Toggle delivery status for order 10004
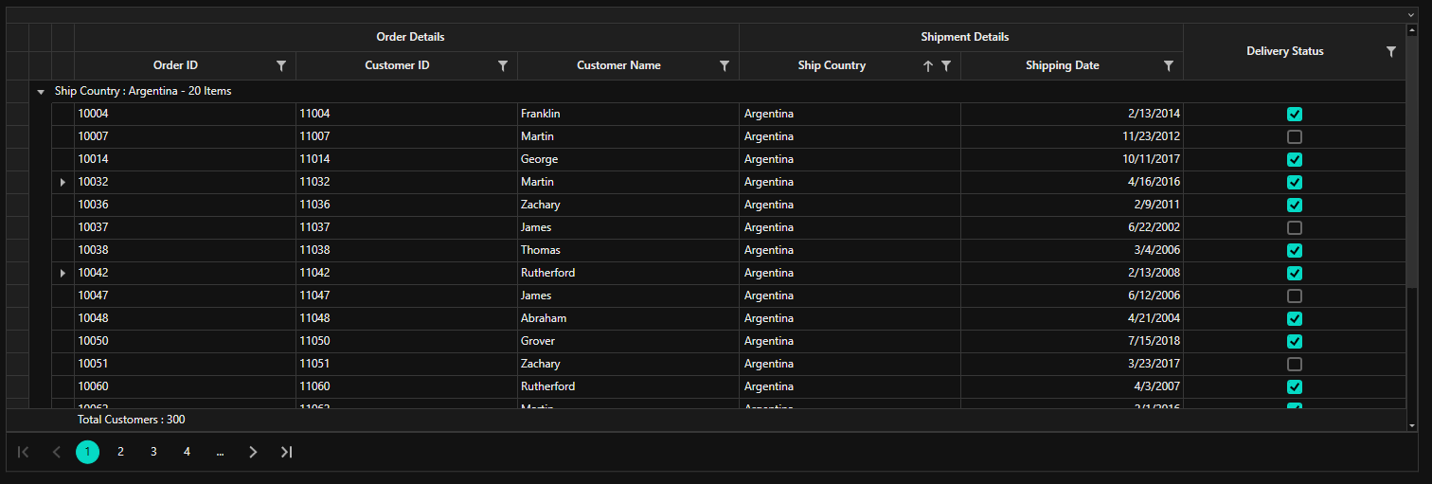The height and width of the screenshot is (484, 1432). click(x=1295, y=114)
